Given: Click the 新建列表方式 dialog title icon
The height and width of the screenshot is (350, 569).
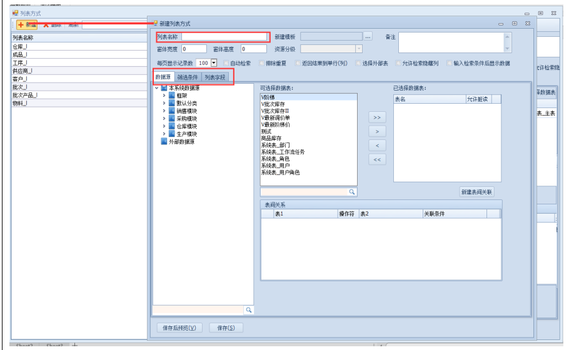Looking at the screenshot, I should tap(155, 23).
